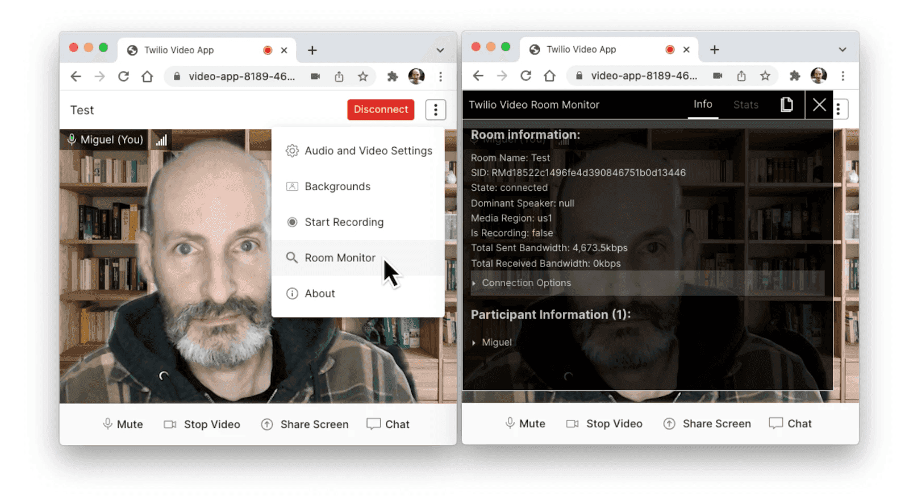Viewport: 909px width, 496px height.
Task: Go forward in the right browser
Action: [502, 76]
